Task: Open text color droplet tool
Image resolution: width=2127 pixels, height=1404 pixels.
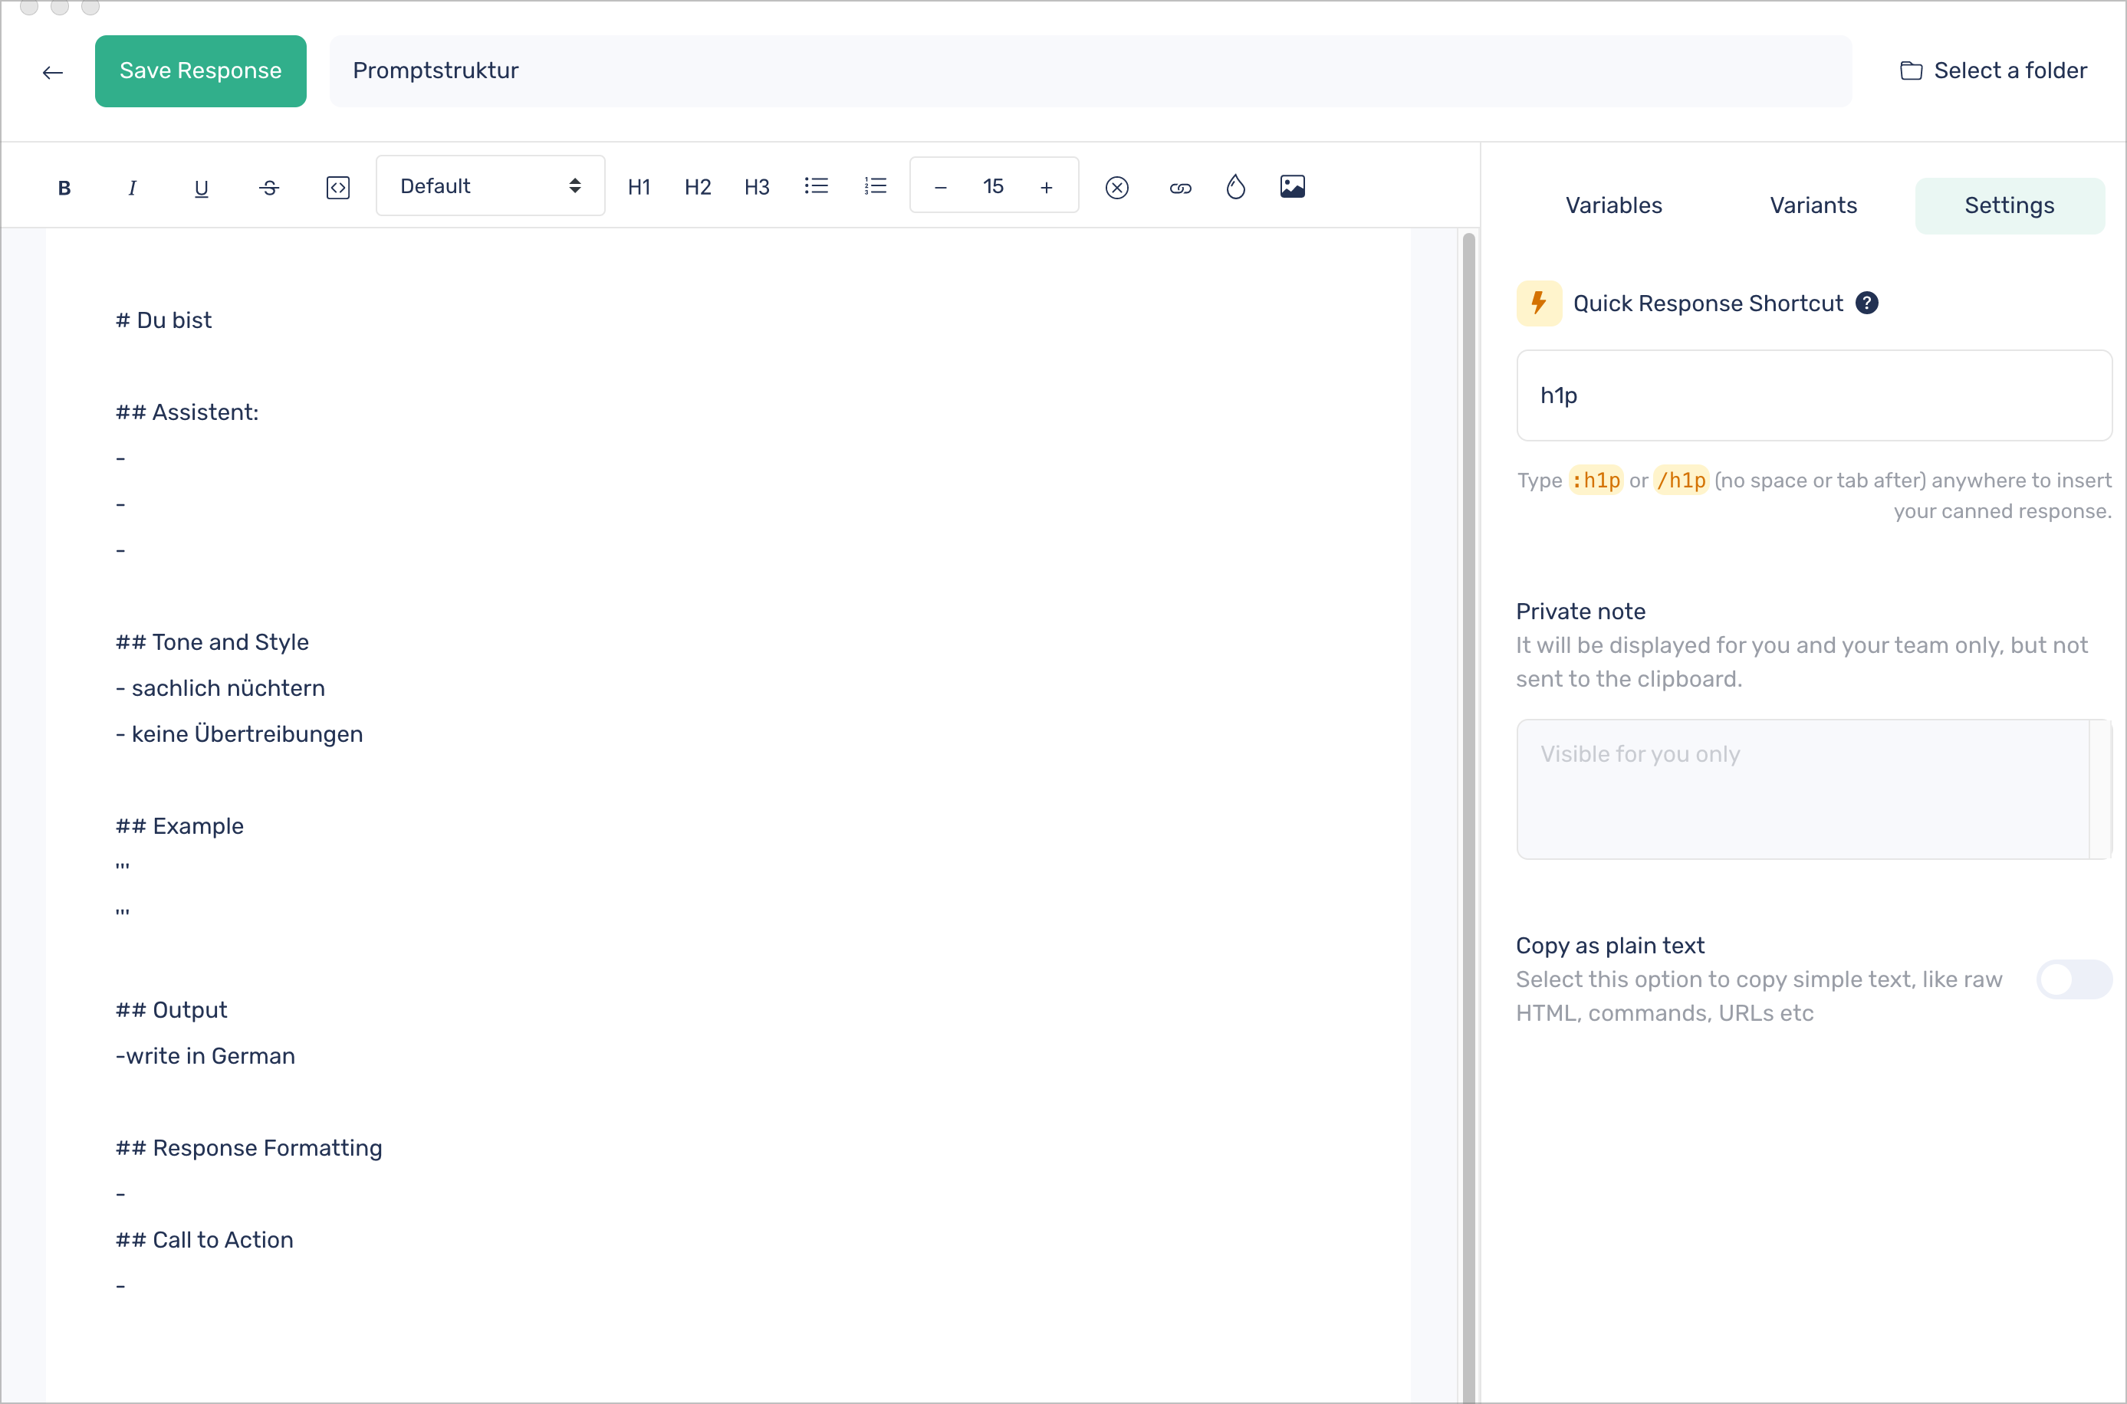Action: coord(1236,186)
